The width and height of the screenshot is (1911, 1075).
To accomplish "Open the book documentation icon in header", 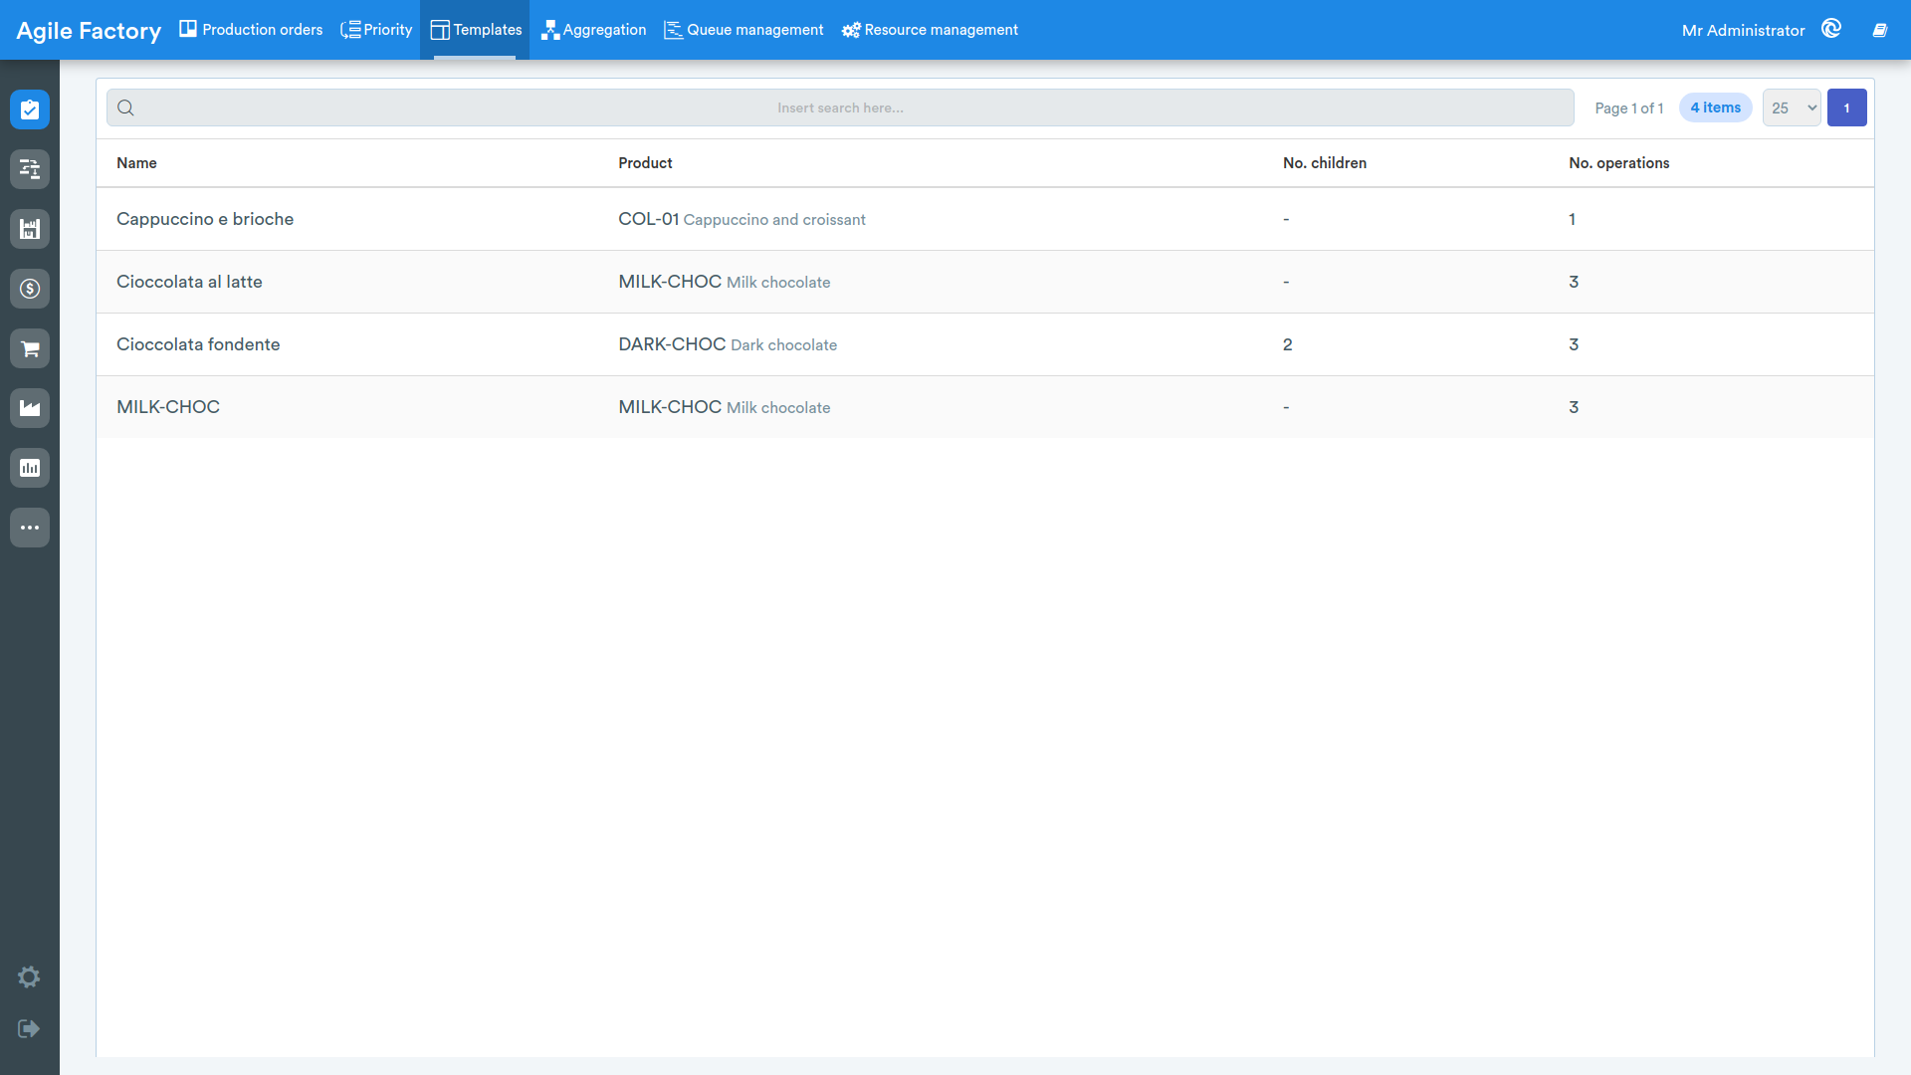I will point(1879,30).
